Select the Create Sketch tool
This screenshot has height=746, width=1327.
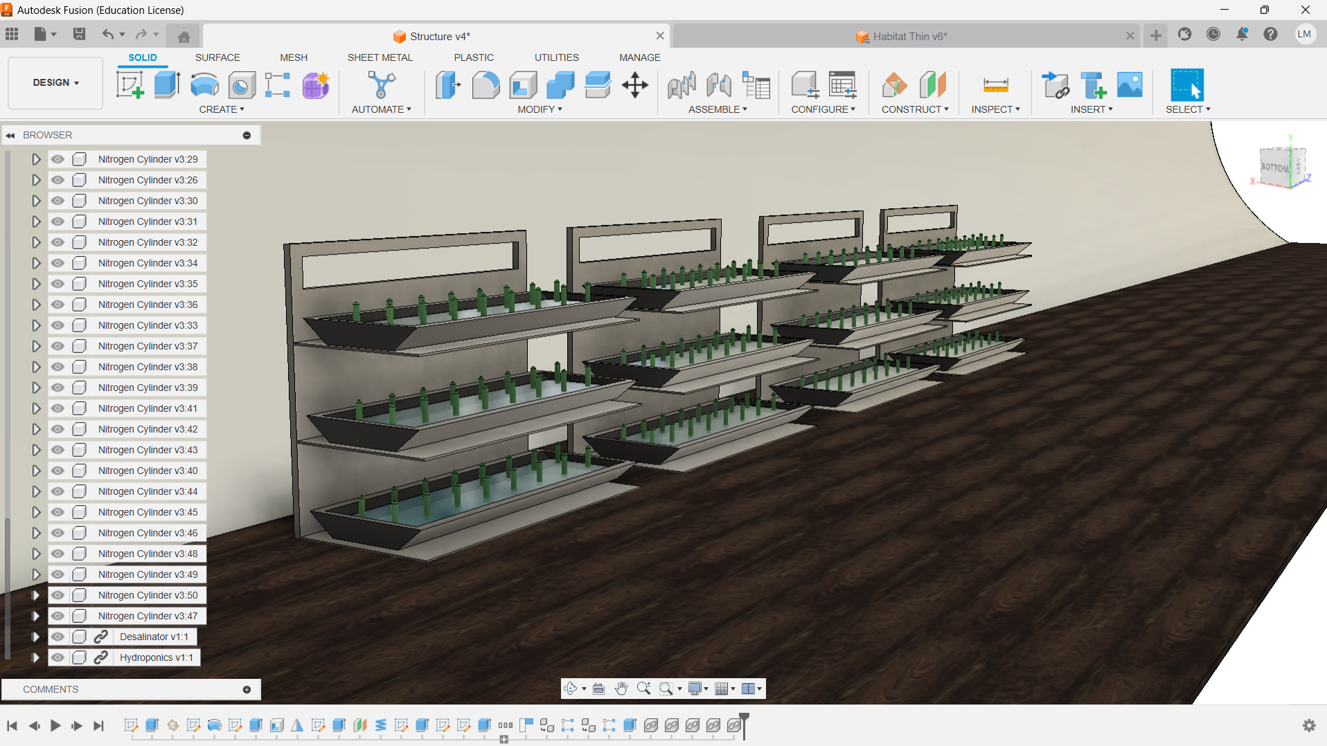point(130,85)
